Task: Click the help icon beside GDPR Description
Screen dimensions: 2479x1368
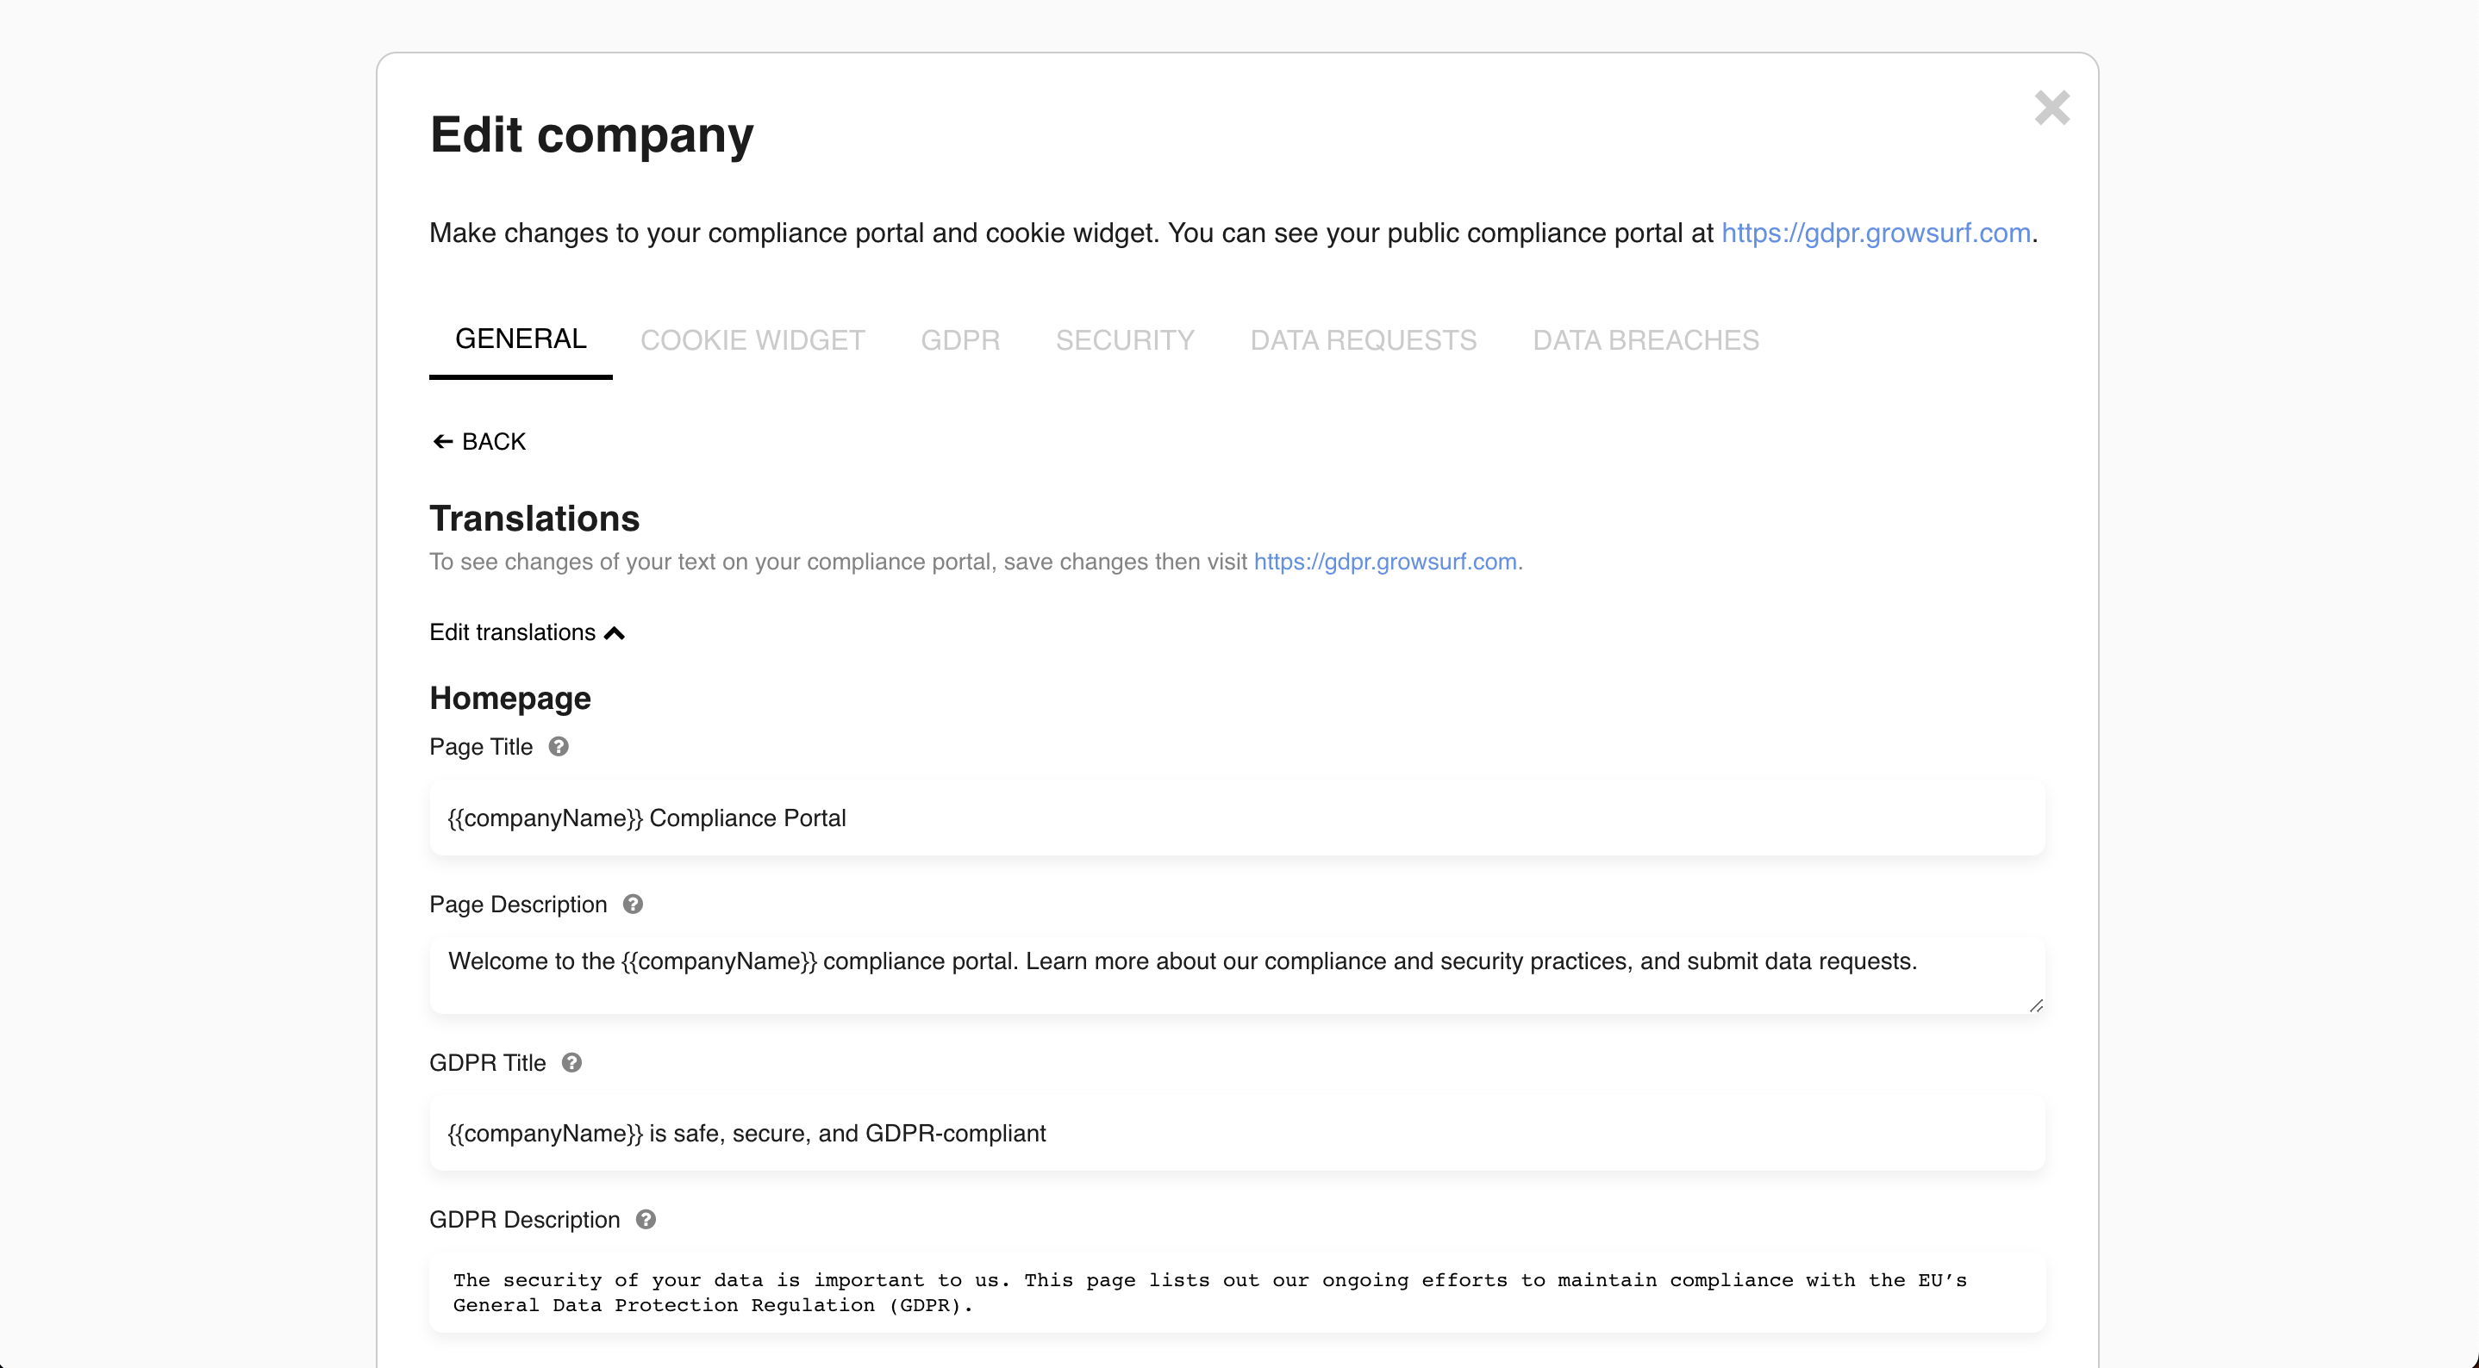Action: [646, 1220]
